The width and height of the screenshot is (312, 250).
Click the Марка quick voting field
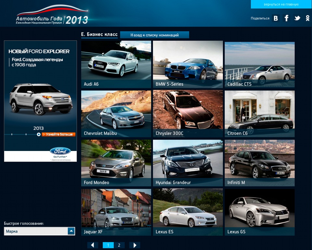click(39, 231)
